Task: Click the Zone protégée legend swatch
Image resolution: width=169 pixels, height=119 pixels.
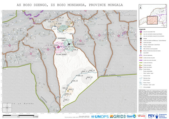Action: point(141,87)
